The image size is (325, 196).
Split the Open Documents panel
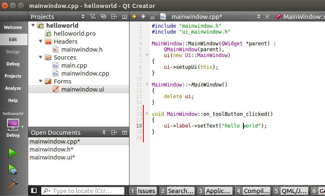point(114,133)
